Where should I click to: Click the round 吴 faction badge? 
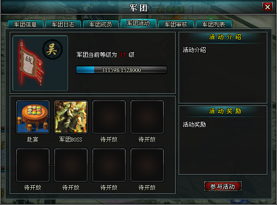point(53,49)
